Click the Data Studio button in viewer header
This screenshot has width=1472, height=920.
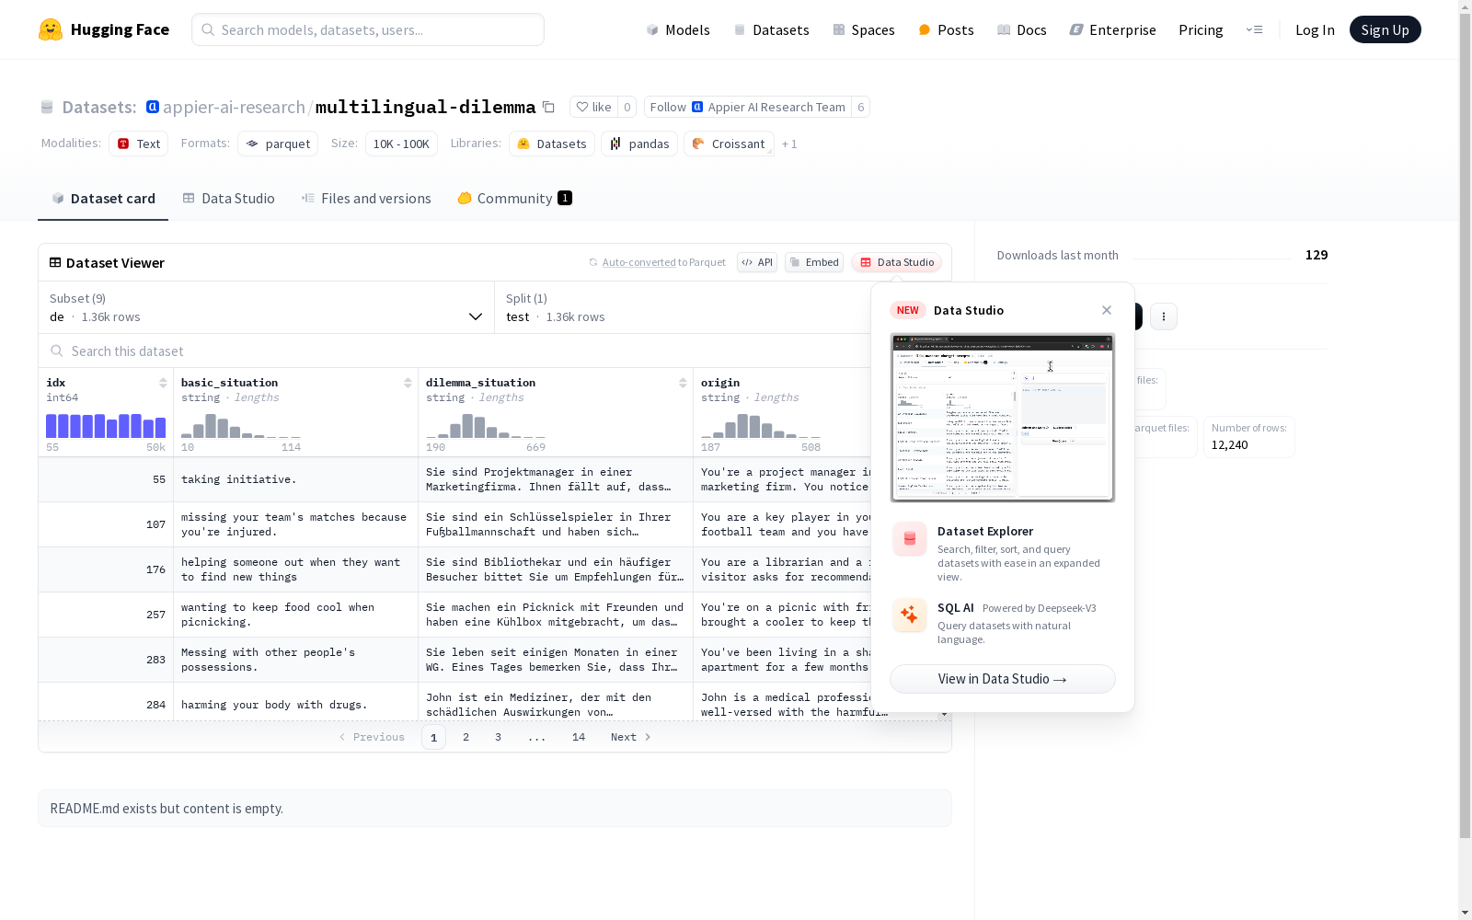point(897,262)
